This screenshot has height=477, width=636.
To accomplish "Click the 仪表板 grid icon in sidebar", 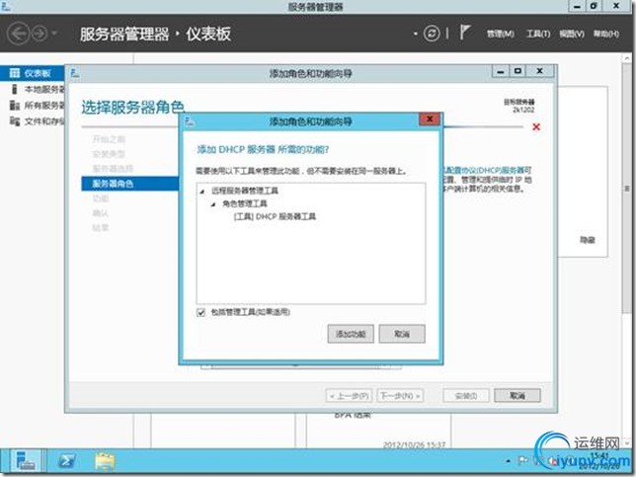I will pos(15,73).
